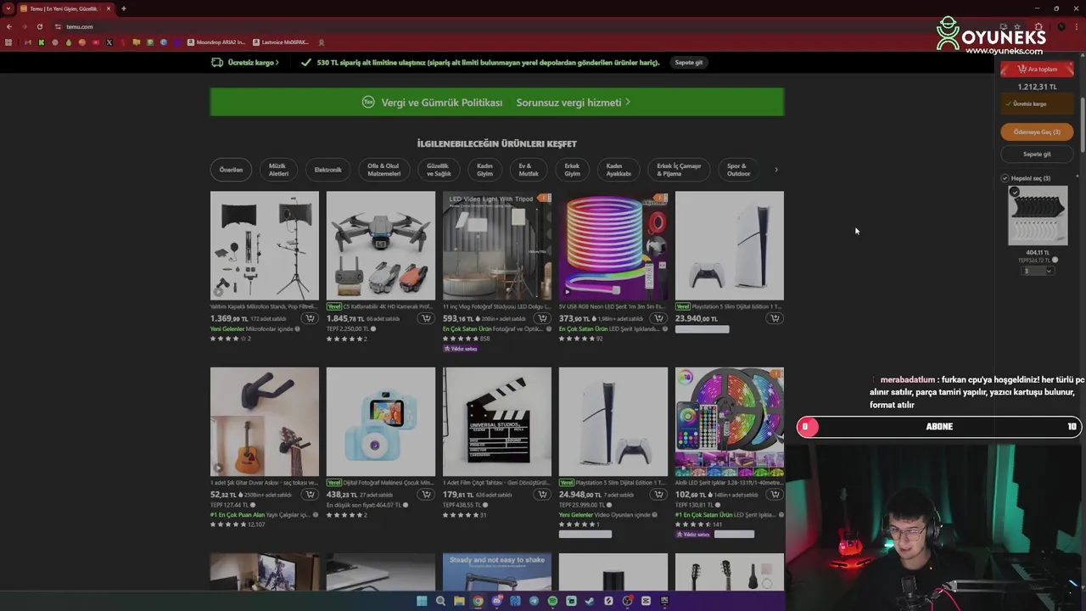This screenshot has height=611, width=1086.
Task: Select the Ofis & Okul Malzemeleri tab
Action: tap(383, 170)
